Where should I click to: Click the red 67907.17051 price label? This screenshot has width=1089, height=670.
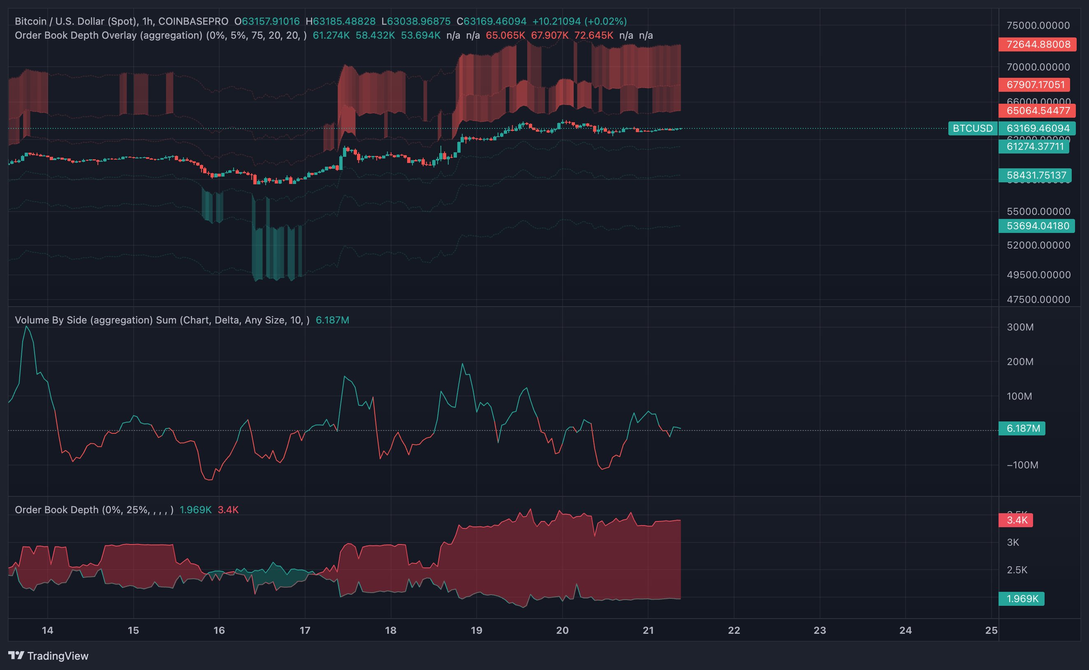point(1034,84)
